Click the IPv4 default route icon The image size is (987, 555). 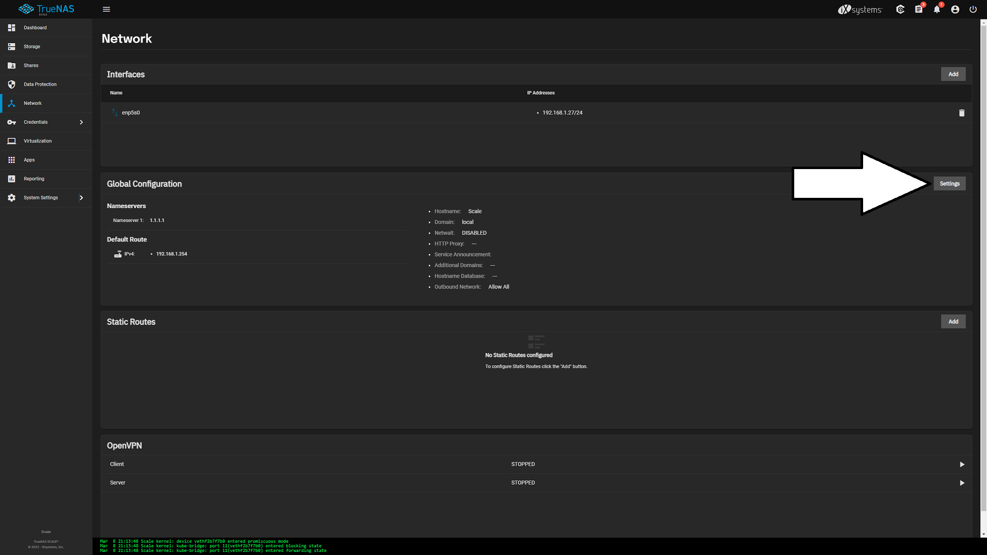[x=118, y=254]
